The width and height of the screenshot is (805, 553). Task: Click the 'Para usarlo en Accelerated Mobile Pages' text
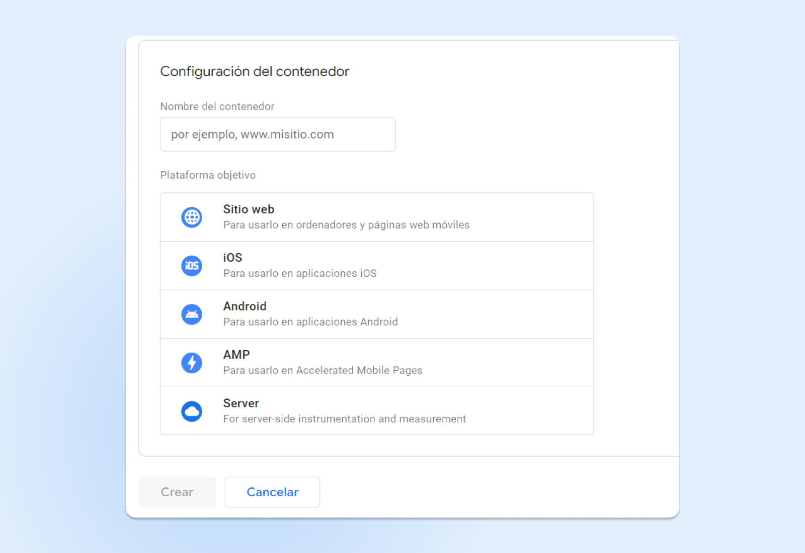point(323,370)
